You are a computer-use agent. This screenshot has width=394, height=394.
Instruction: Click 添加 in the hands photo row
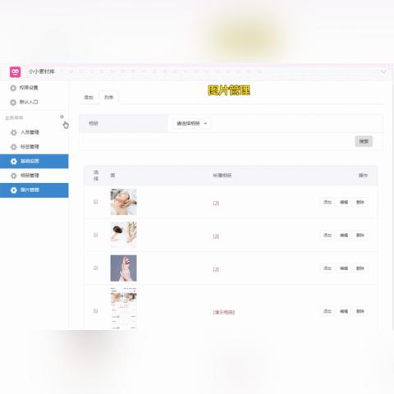tap(328, 268)
